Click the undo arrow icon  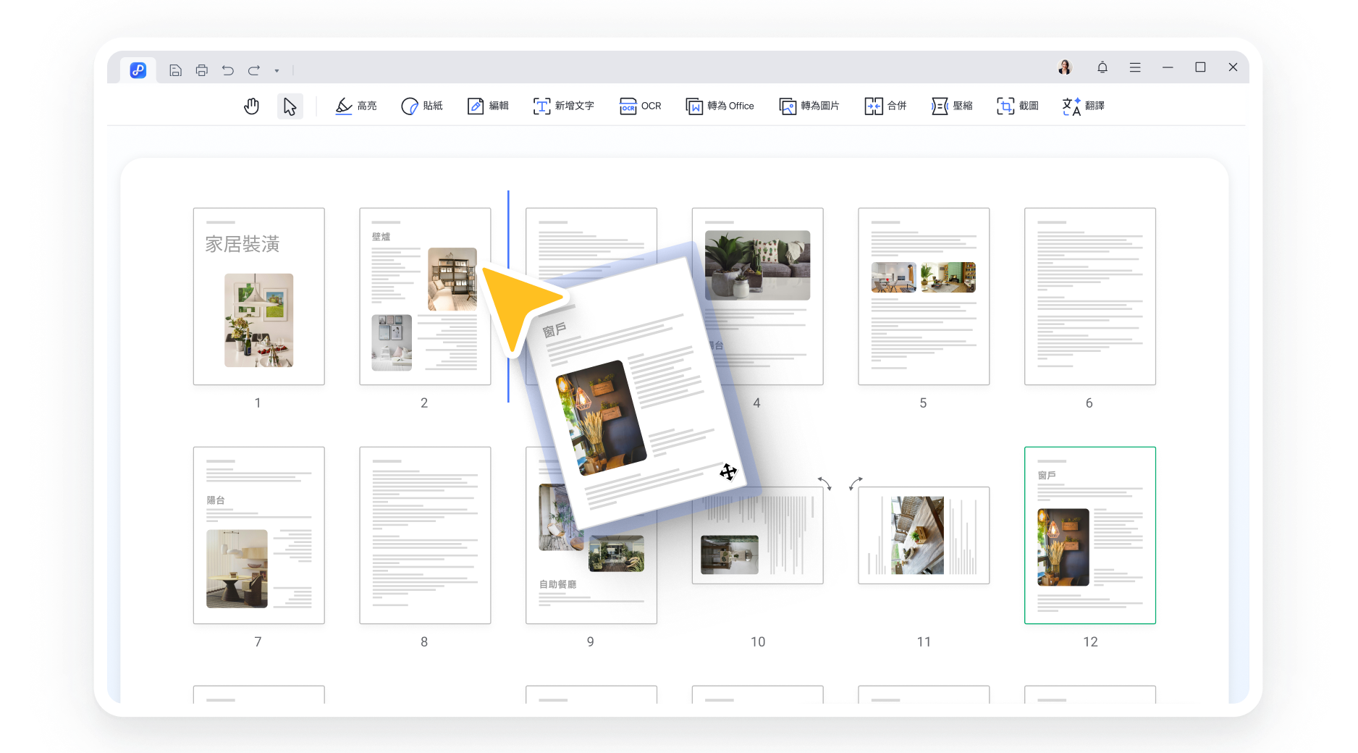[228, 70]
